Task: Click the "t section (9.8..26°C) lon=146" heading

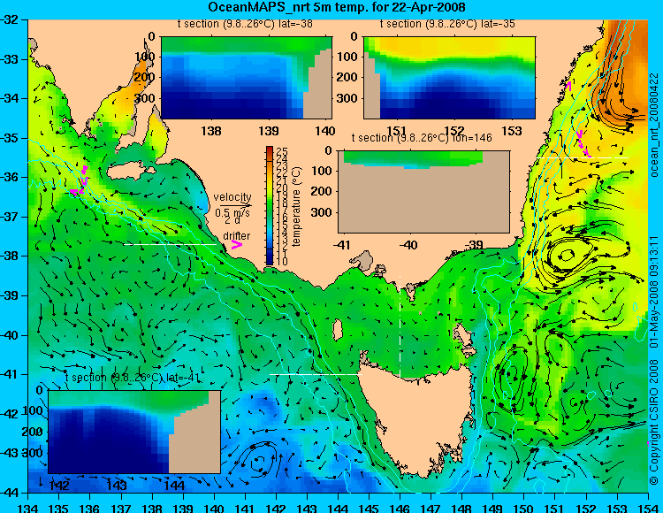Action: click(x=422, y=137)
